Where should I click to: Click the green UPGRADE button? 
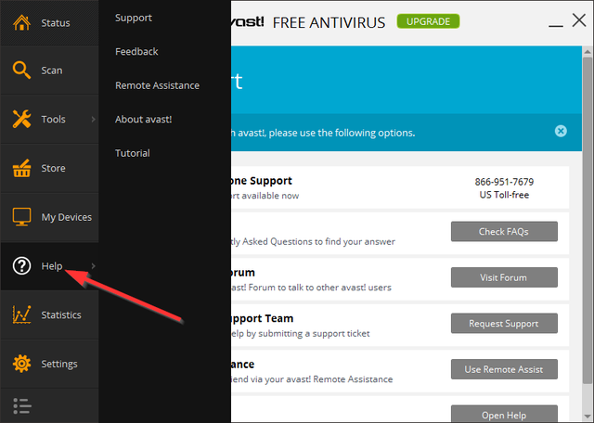click(x=428, y=21)
